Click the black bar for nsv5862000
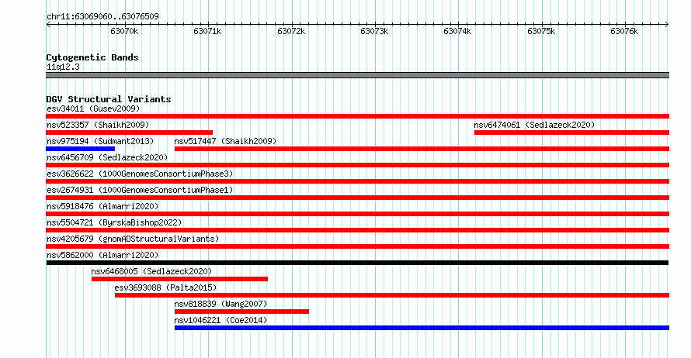 tap(357, 263)
